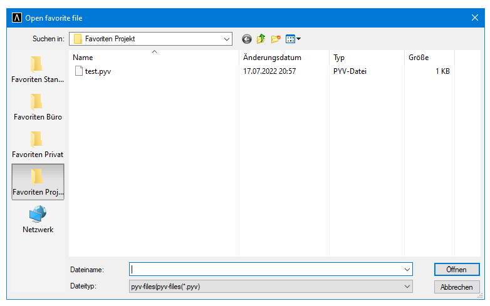The width and height of the screenshot is (490, 306).
Task: Sort by Typ column header
Action: (x=367, y=58)
